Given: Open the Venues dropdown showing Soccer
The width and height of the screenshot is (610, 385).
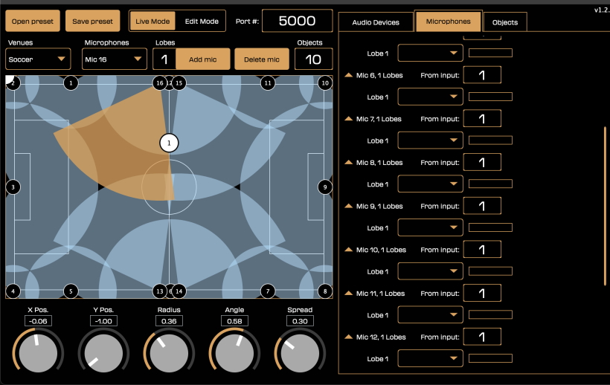Looking at the screenshot, I should click(38, 59).
